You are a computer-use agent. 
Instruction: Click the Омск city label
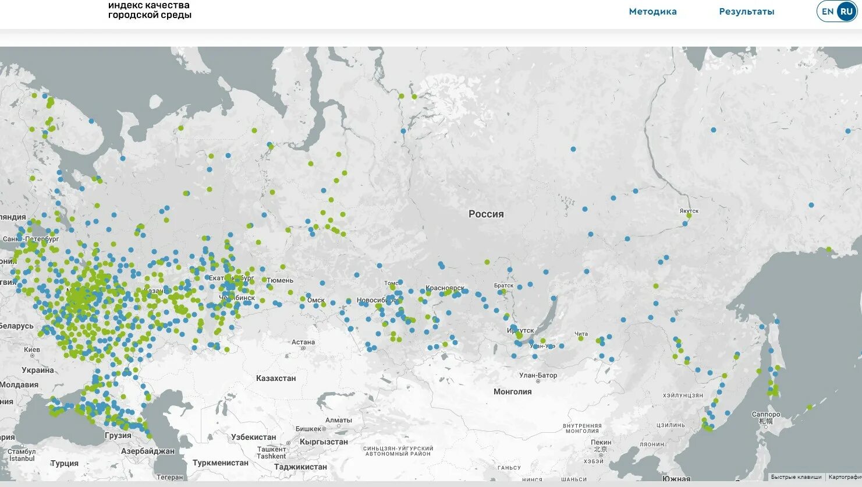tap(316, 301)
